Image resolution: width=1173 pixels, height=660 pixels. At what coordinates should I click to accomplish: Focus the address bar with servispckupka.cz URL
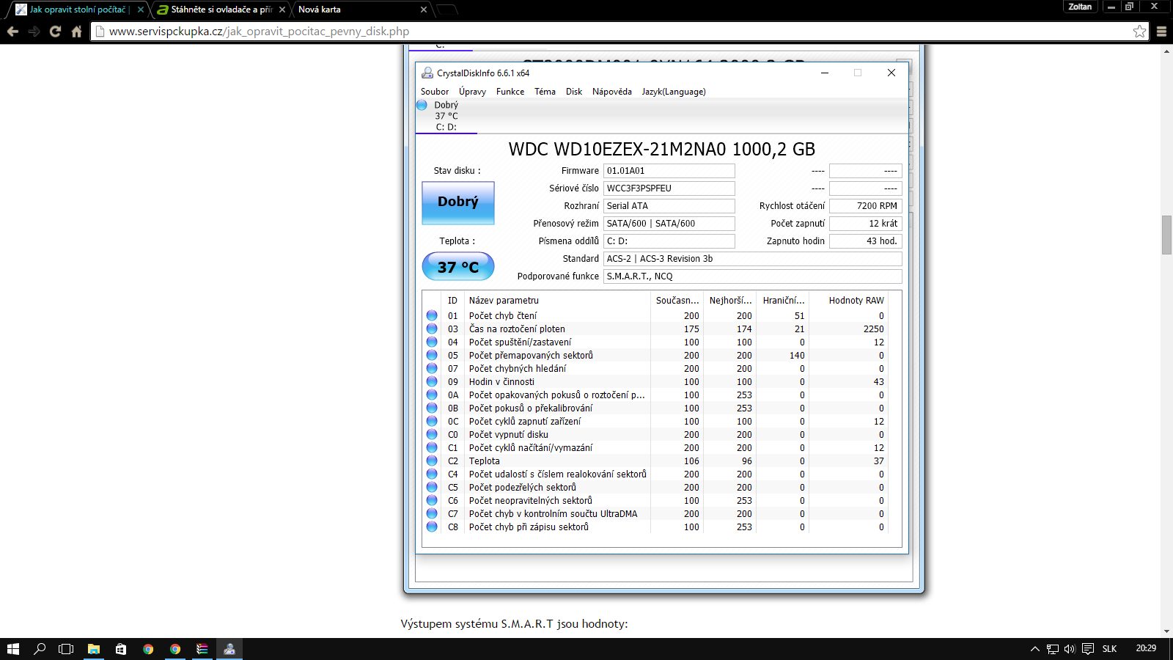tap(586, 32)
